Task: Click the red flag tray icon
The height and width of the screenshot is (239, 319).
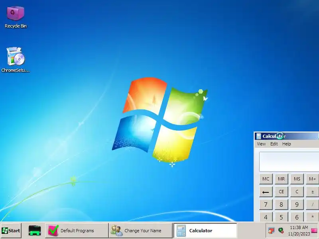Action: click(x=271, y=231)
